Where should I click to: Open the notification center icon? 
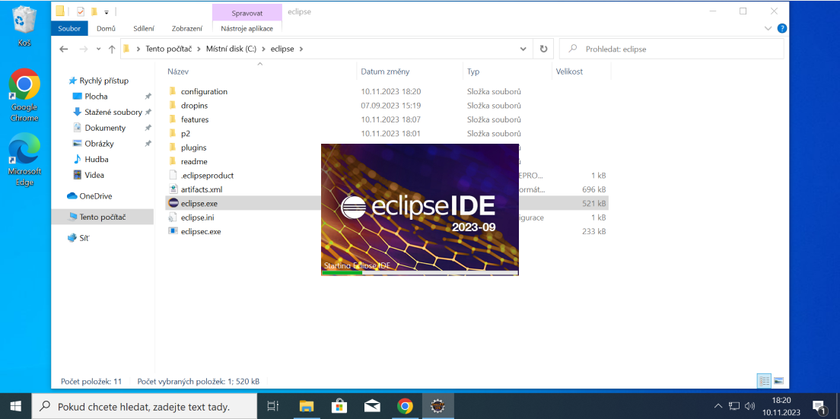click(x=819, y=406)
